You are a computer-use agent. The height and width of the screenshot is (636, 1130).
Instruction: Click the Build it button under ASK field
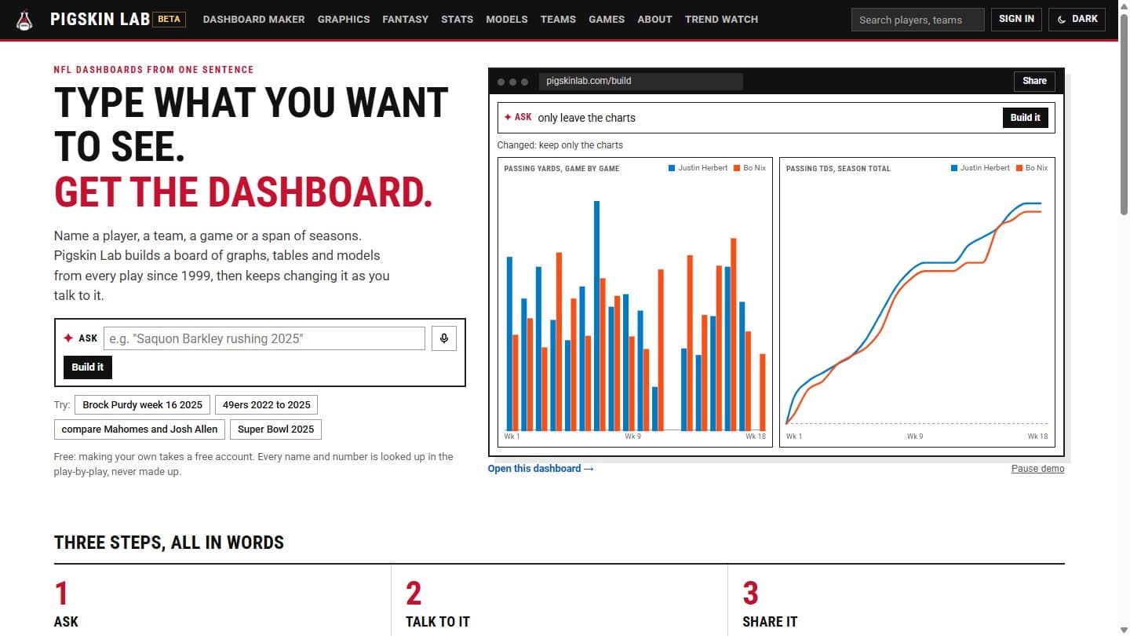(88, 367)
